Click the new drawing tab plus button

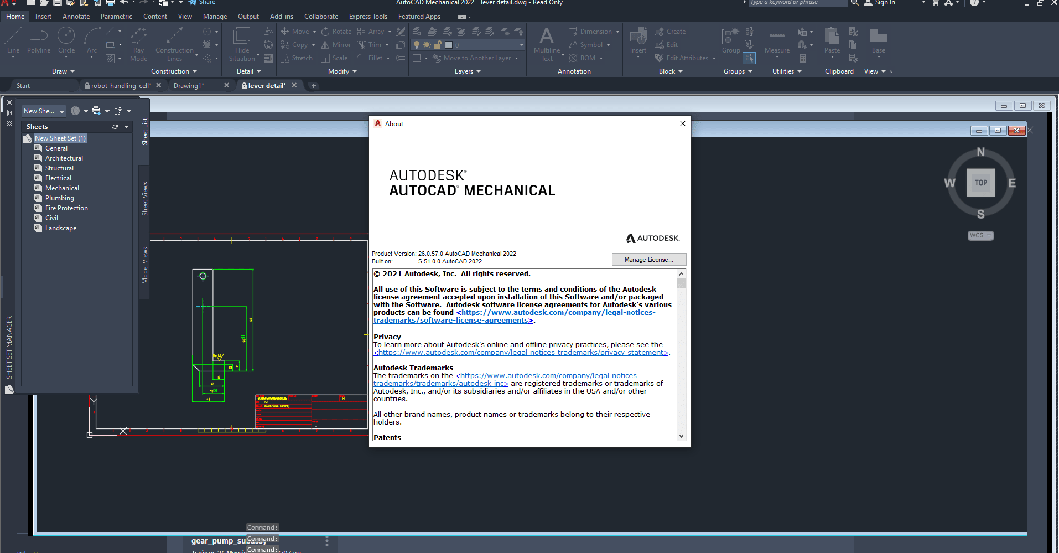[314, 86]
